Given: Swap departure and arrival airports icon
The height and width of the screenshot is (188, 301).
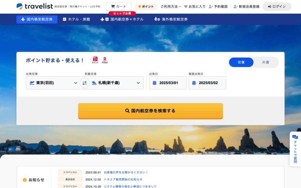Looking at the screenshot, I should (x=84, y=83).
